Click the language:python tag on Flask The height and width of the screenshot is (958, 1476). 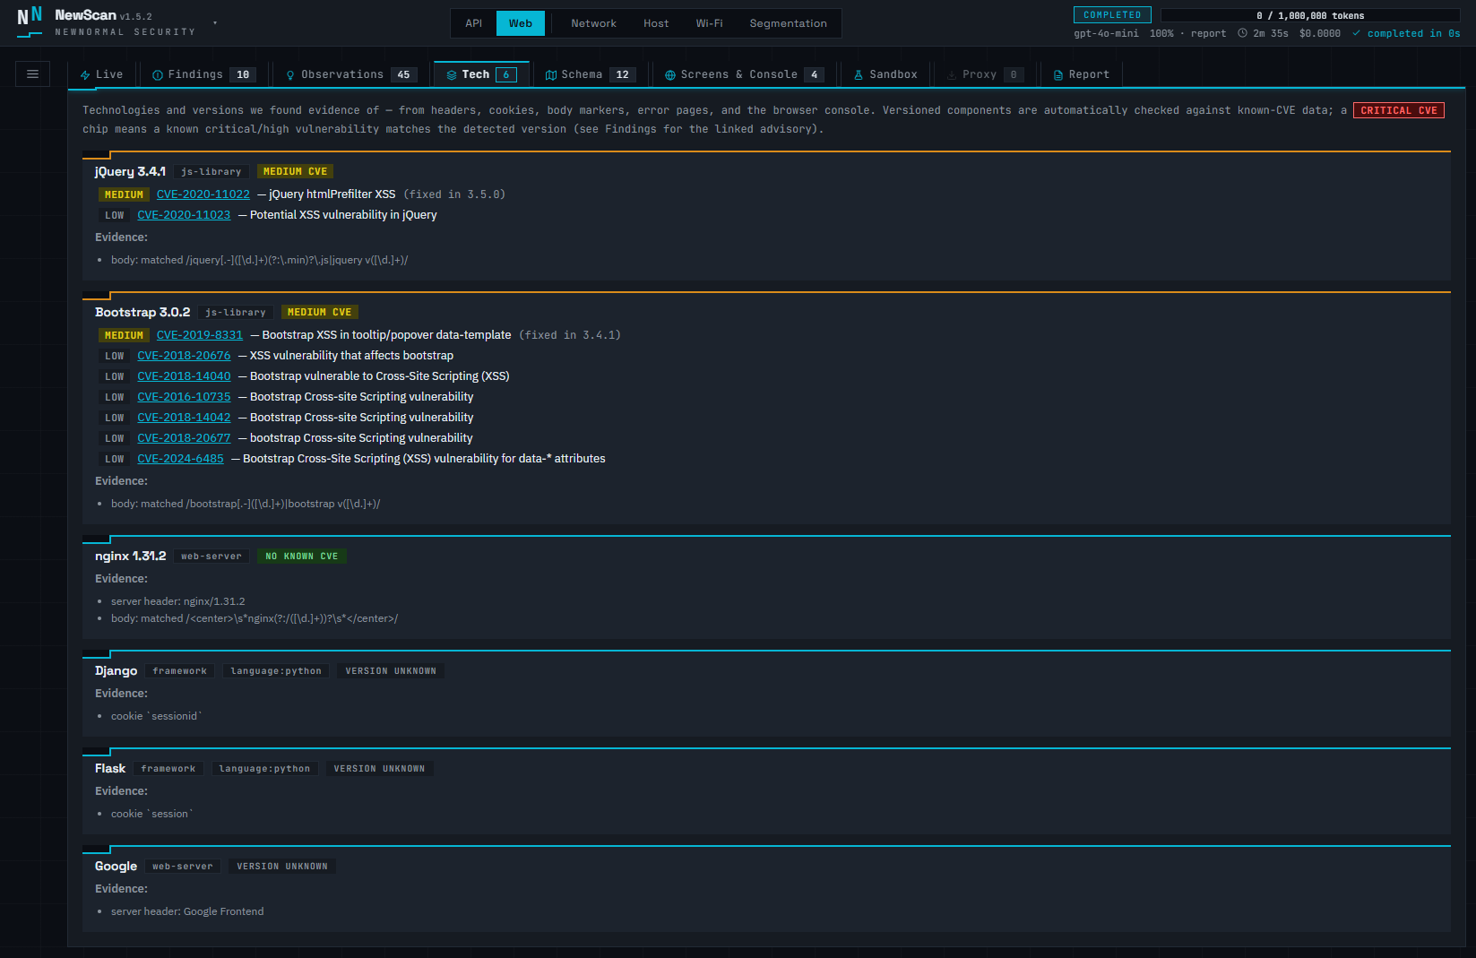pyautogui.click(x=264, y=769)
